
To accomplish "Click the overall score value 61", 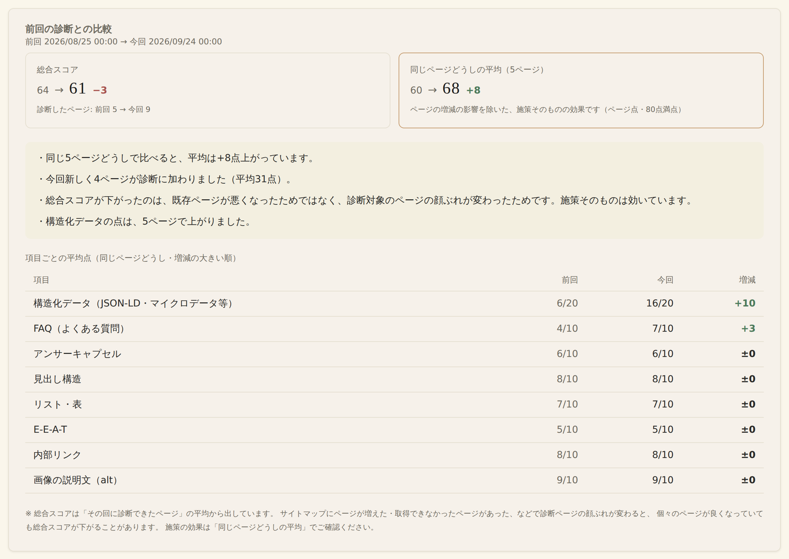I will (77, 89).
